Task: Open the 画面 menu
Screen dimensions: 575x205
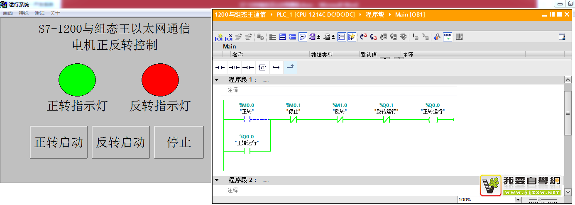Action: [8, 13]
